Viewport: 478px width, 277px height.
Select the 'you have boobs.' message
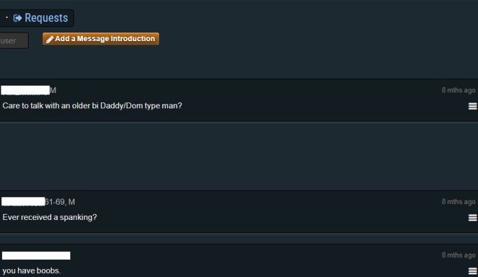point(31,270)
